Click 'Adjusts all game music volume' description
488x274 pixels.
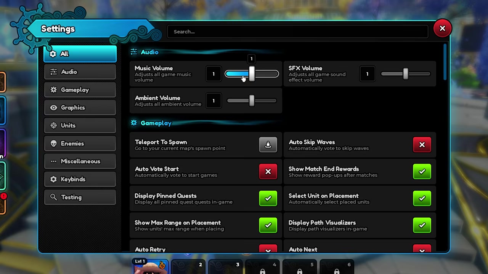pos(163,77)
